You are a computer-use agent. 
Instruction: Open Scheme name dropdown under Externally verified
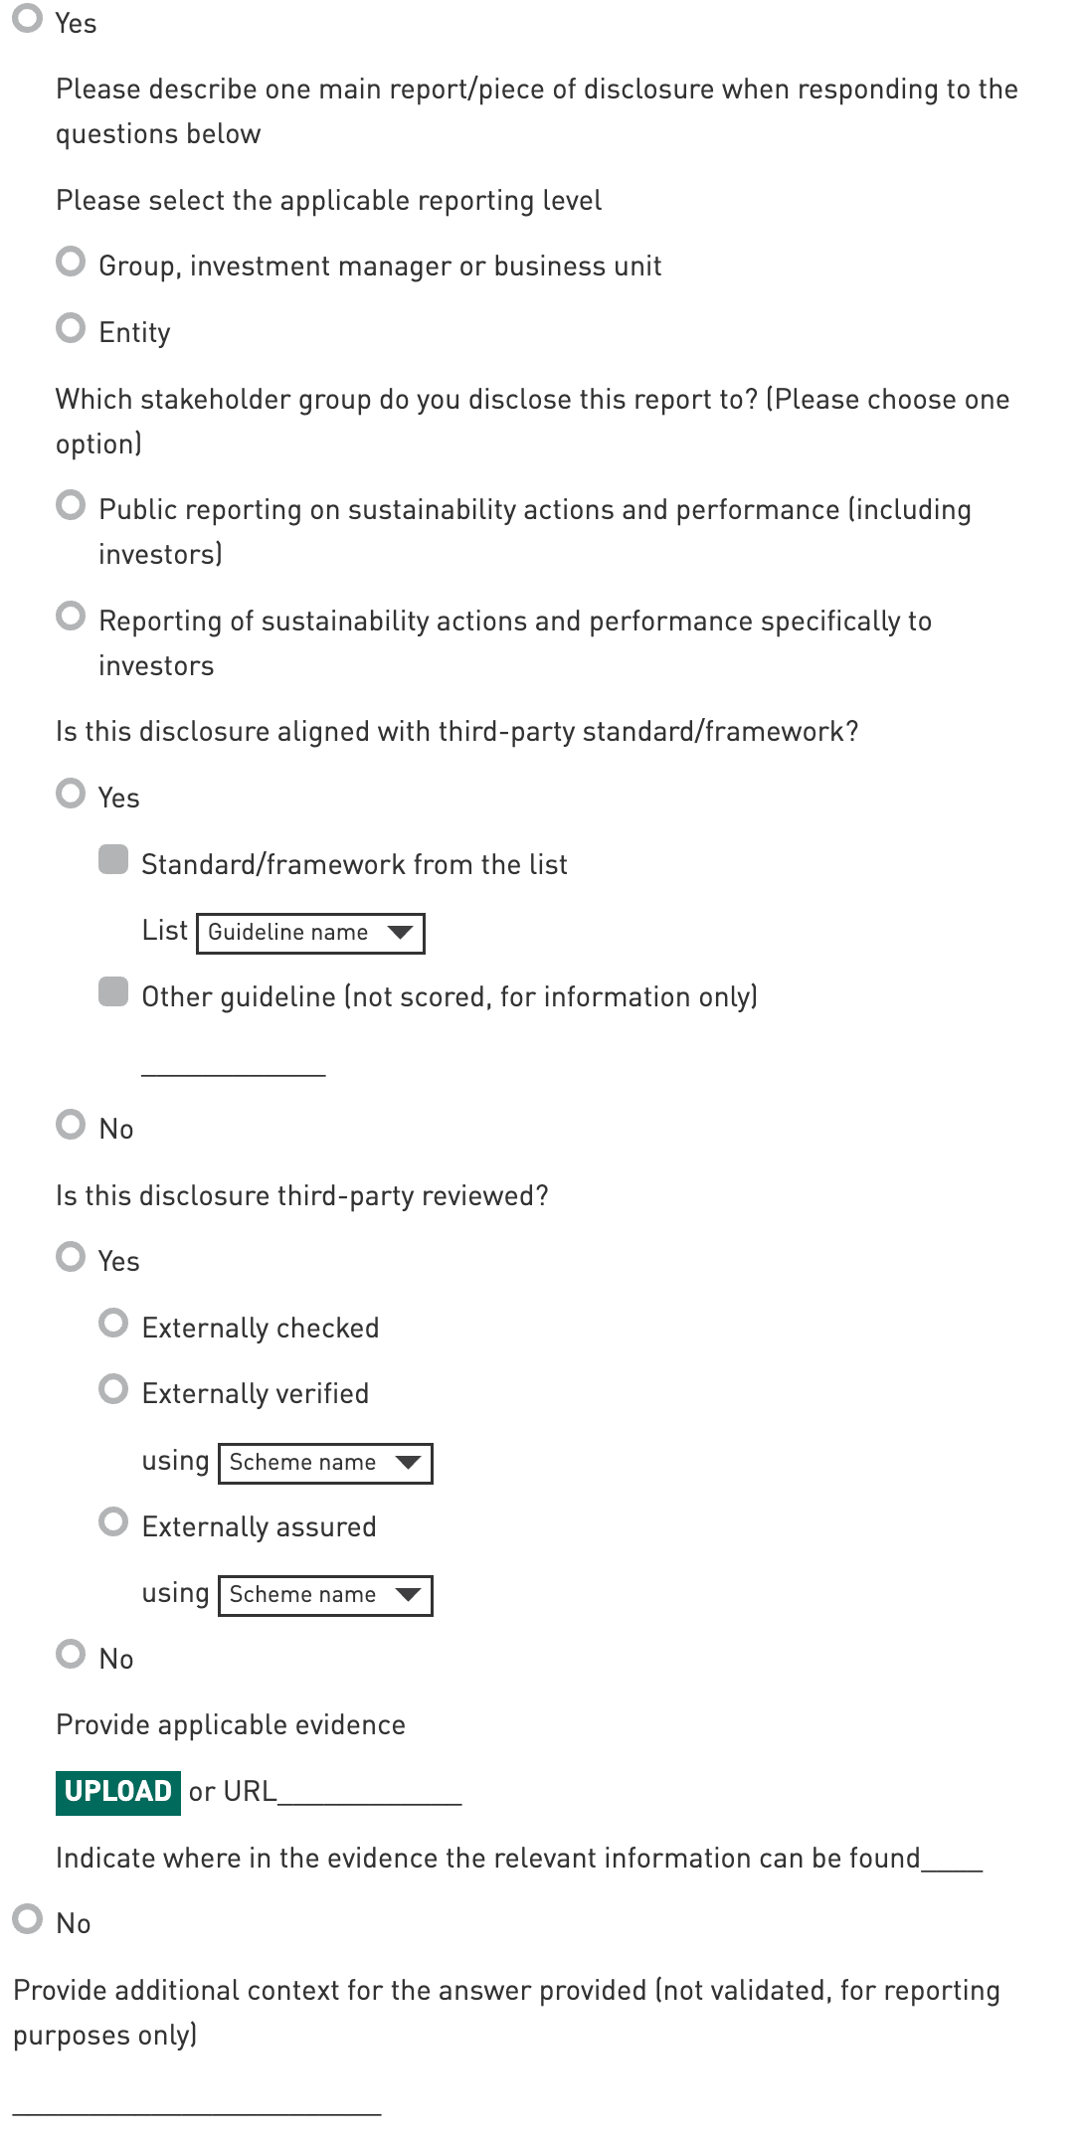(x=325, y=1463)
